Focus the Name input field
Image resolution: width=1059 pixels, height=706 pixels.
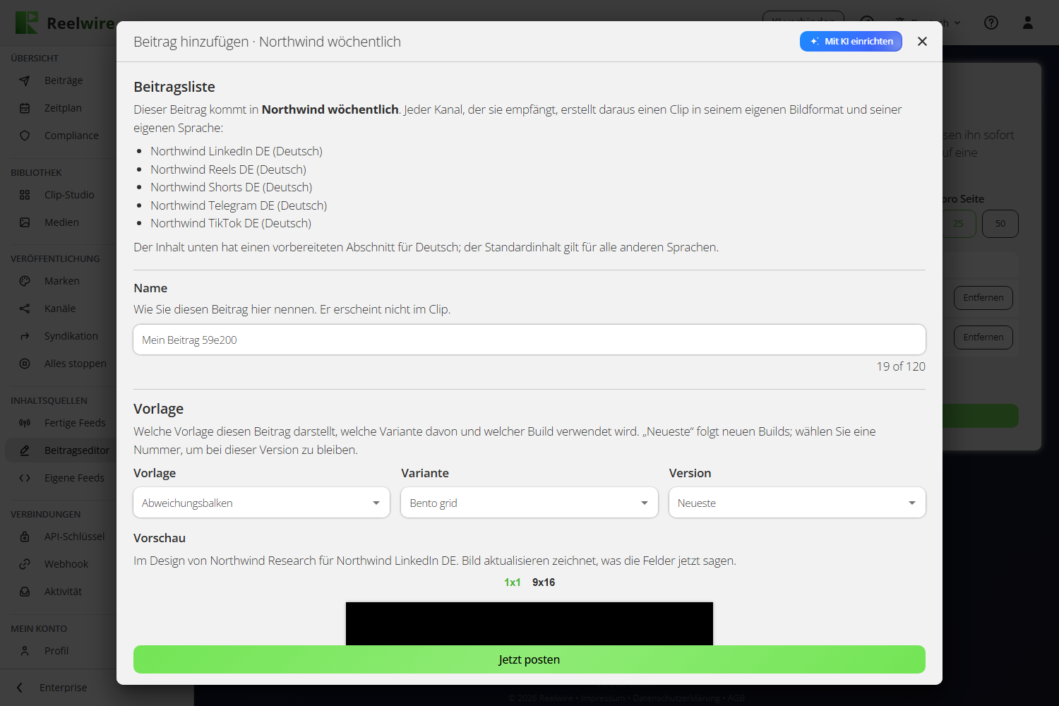(529, 340)
